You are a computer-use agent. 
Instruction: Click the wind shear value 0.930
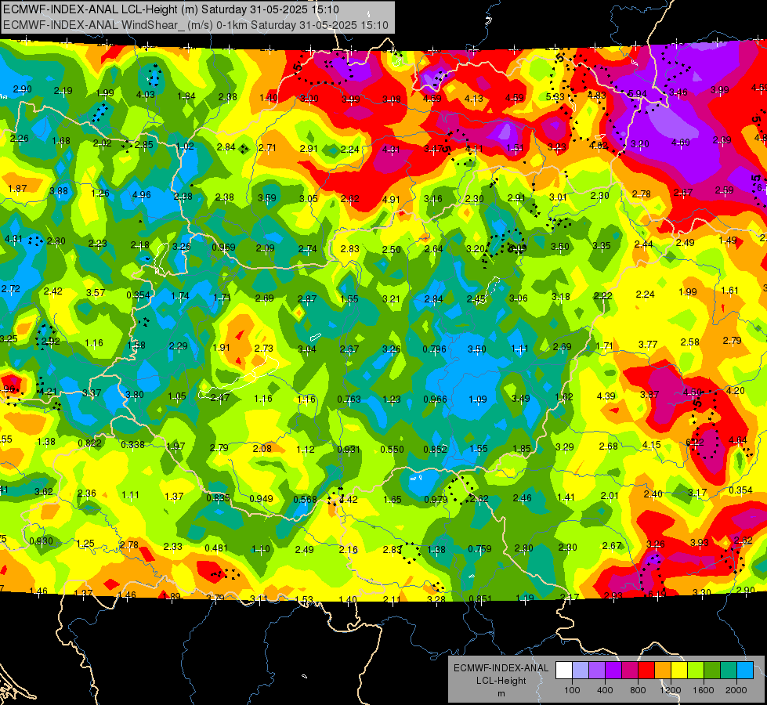point(41,541)
